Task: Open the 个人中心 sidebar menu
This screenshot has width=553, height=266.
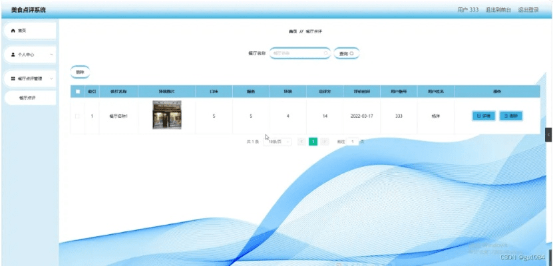Action: tap(30, 55)
